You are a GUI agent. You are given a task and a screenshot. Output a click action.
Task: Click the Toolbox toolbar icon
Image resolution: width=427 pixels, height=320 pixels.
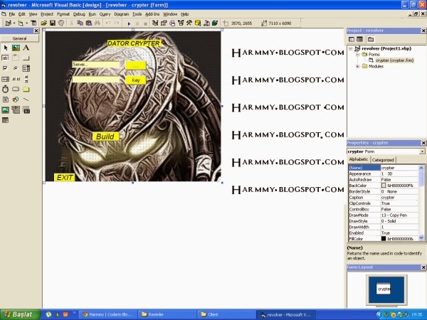(x=189, y=23)
